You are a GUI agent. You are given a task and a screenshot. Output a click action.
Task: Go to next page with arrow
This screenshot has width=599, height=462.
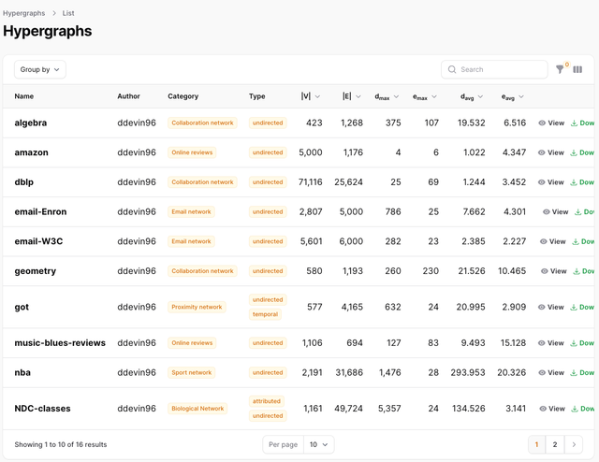coord(574,444)
